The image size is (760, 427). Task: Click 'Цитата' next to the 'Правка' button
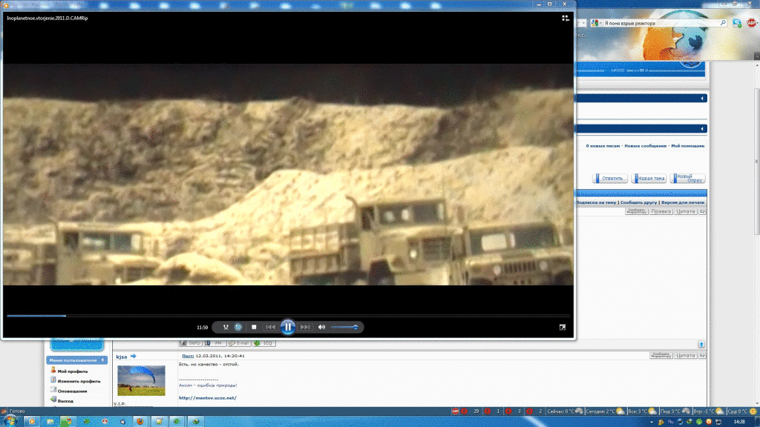(x=685, y=211)
